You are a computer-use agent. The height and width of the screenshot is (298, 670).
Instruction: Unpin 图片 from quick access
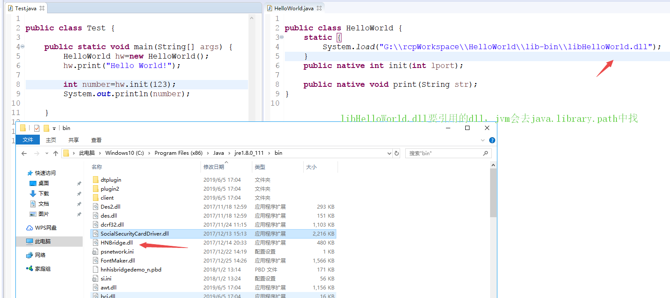pos(78,213)
